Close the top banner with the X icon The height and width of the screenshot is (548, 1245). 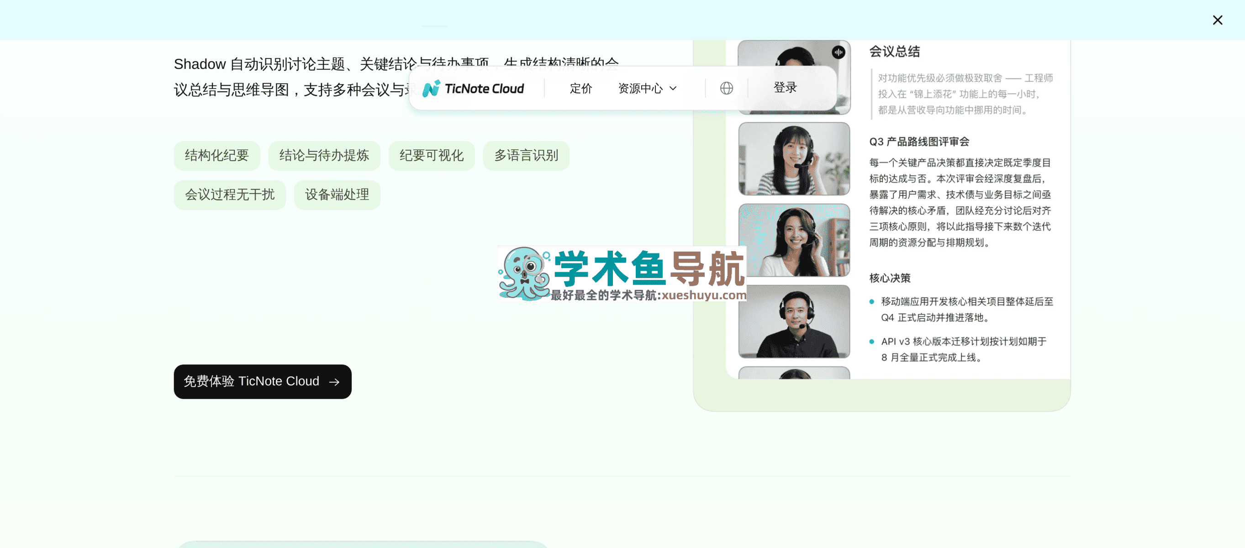click(1217, 20)
